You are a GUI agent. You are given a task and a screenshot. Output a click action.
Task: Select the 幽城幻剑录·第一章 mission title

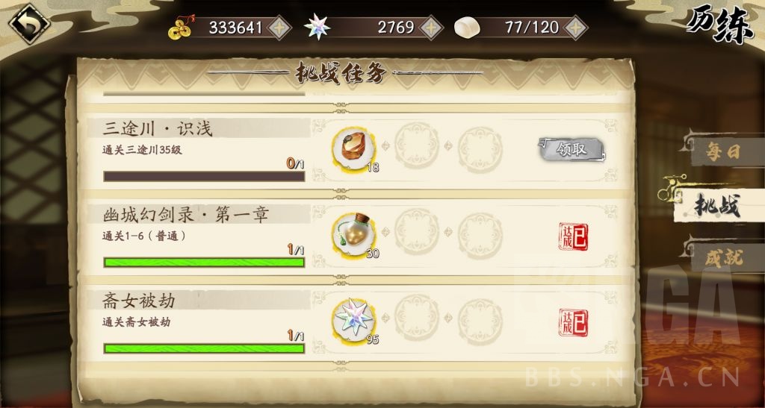[x=186, y=214]
